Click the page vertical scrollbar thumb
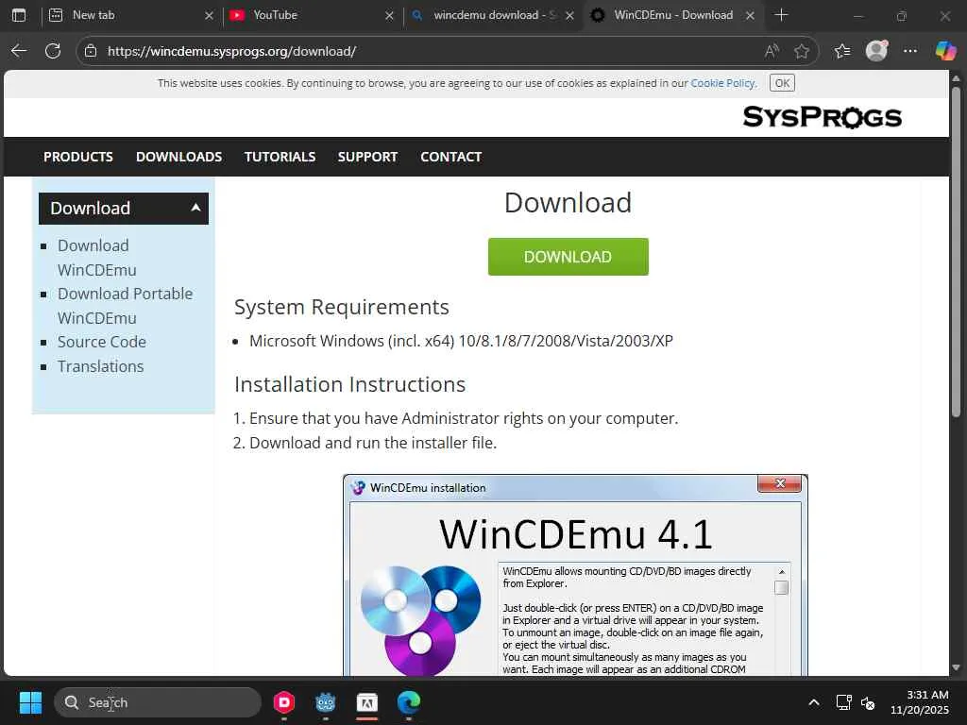The image size is (967, 725). 956,251
